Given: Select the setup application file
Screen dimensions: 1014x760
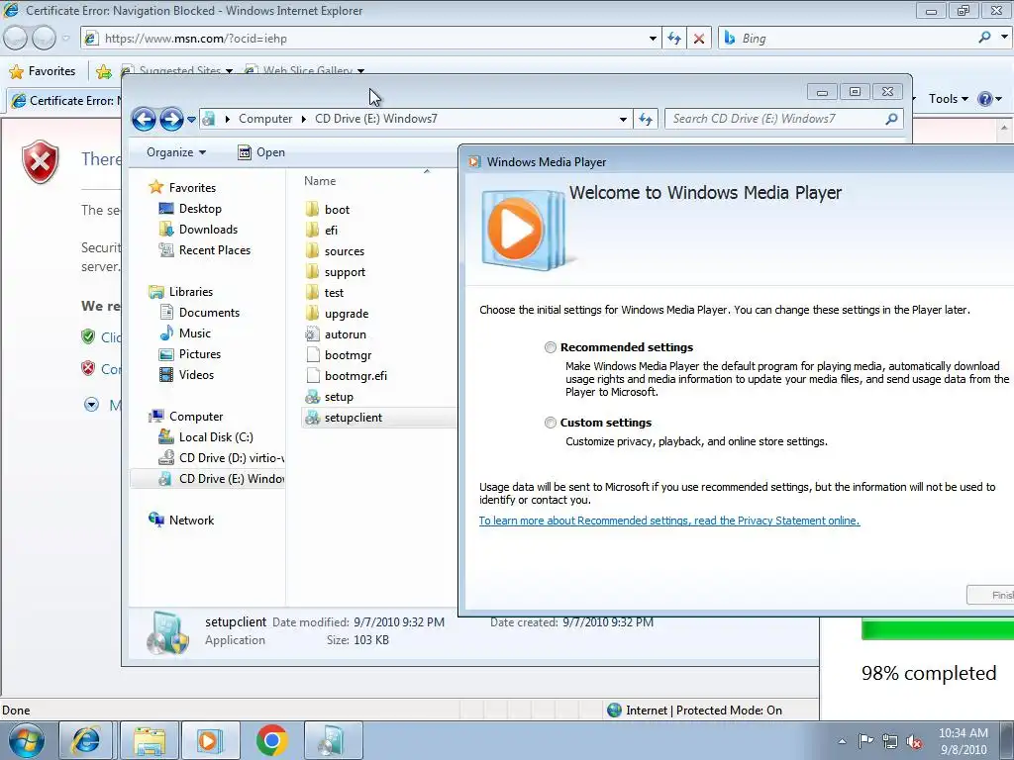Looking at the screenshot, I should click(x=329, y=397).
